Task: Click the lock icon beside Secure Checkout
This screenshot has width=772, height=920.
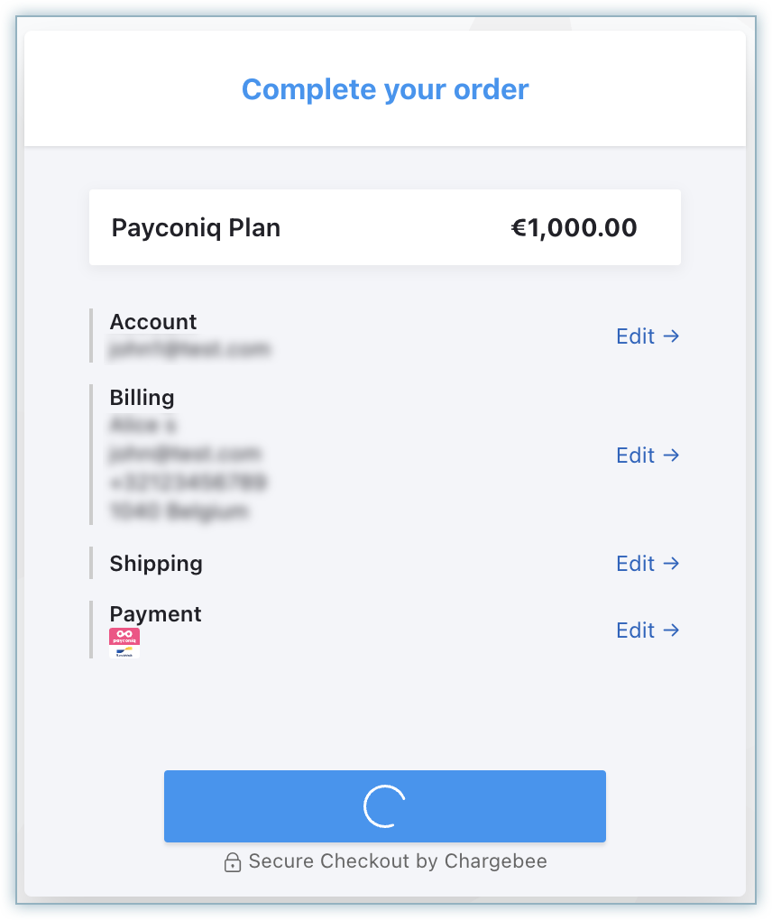Action: tap(232, 862)
